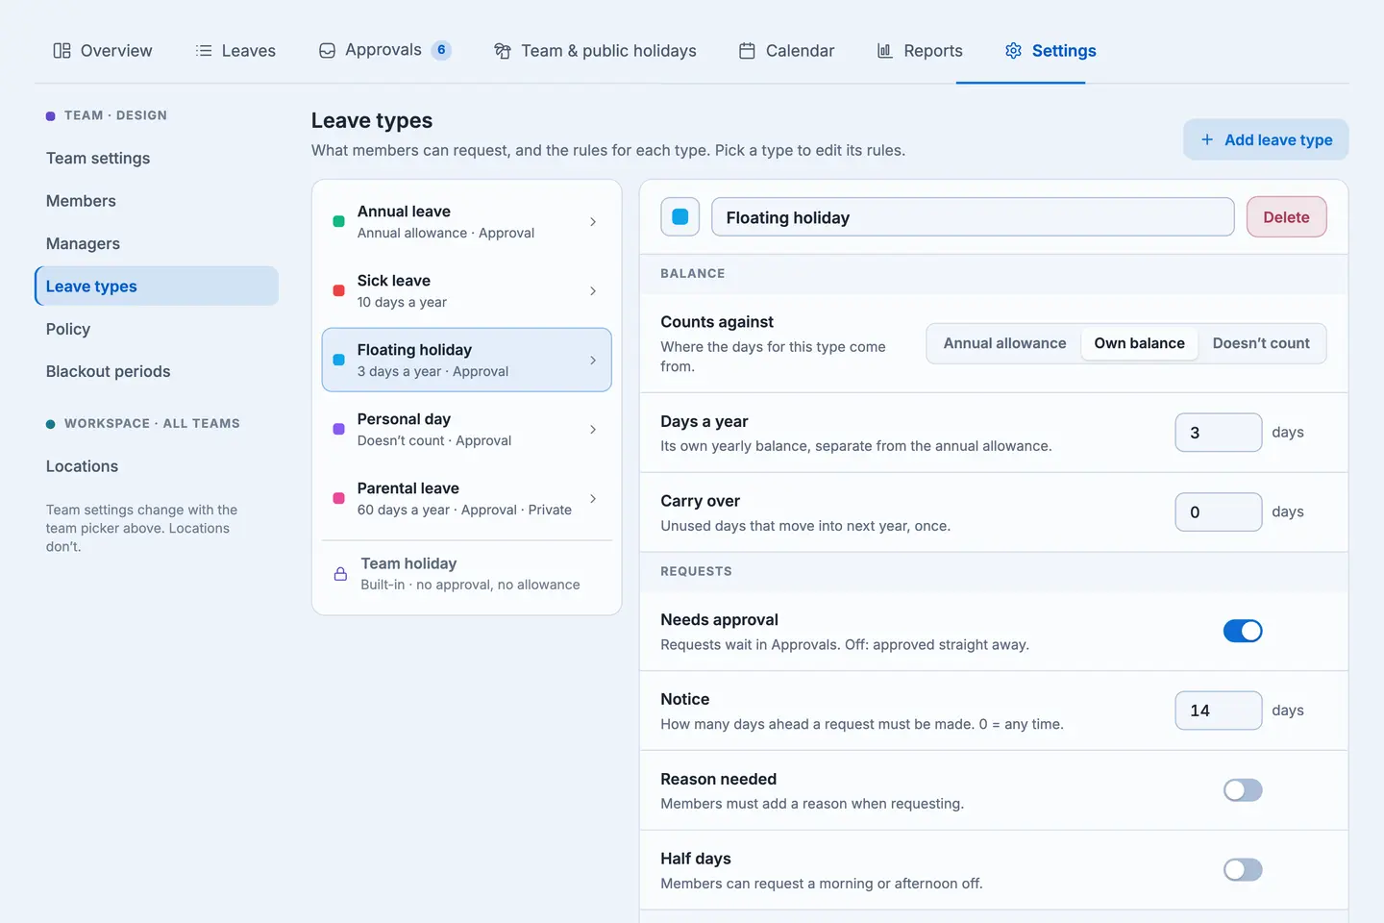Open the Floating holiday color picker swatch
This screenshot has height=923, width=1384.
pos(680,217)
